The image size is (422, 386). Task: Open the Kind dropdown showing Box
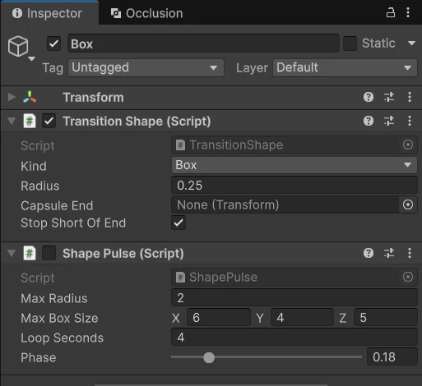click(294, 165)
